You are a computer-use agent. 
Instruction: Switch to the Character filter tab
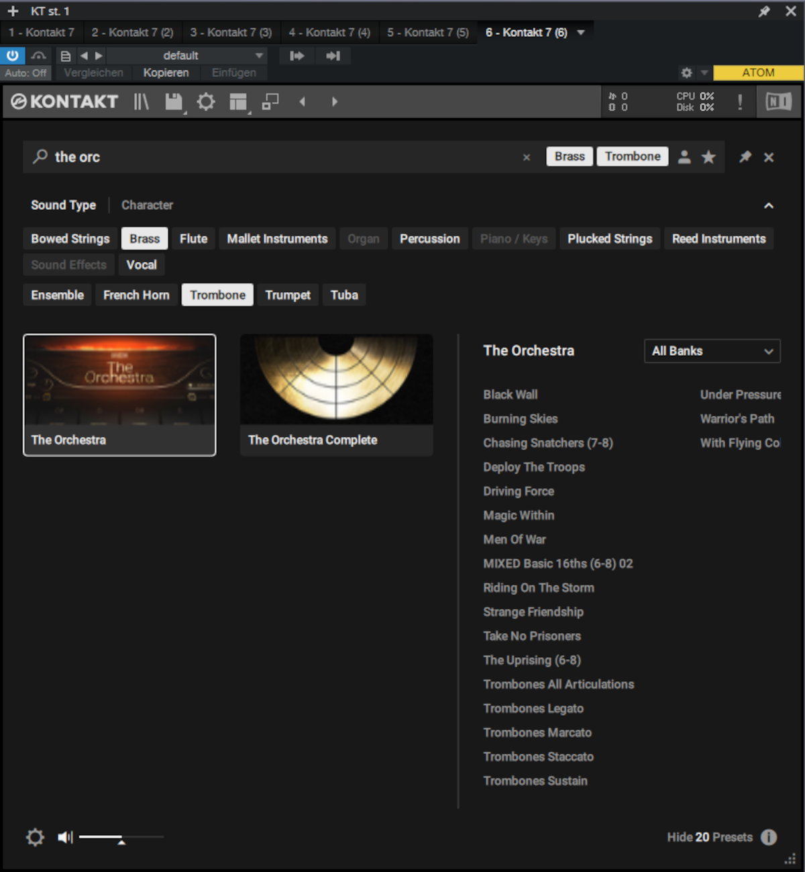[147, 205]
